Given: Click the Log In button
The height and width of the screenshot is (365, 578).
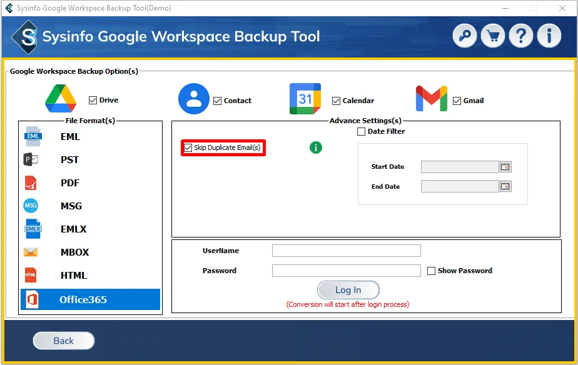Looking at the screenshot, I should pos(348,290).
